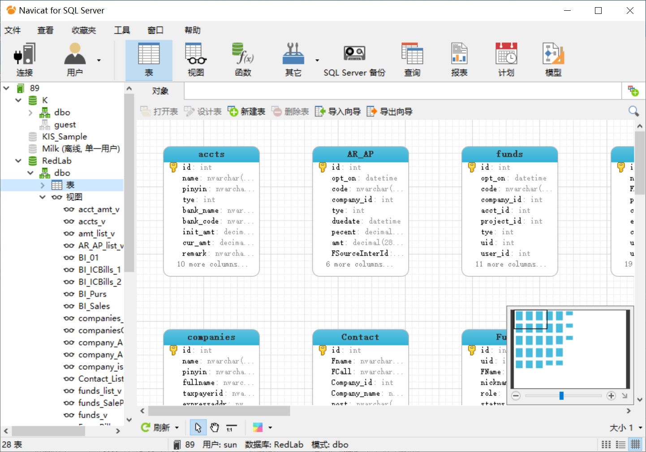
Task: Collapse the 89 connection node
Action: tap(6, 88)
